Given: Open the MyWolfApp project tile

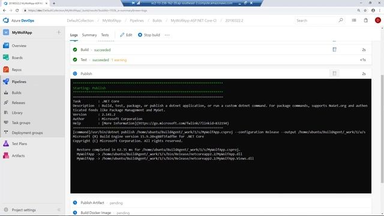Looking at the screenshot, I should [22, 32].
